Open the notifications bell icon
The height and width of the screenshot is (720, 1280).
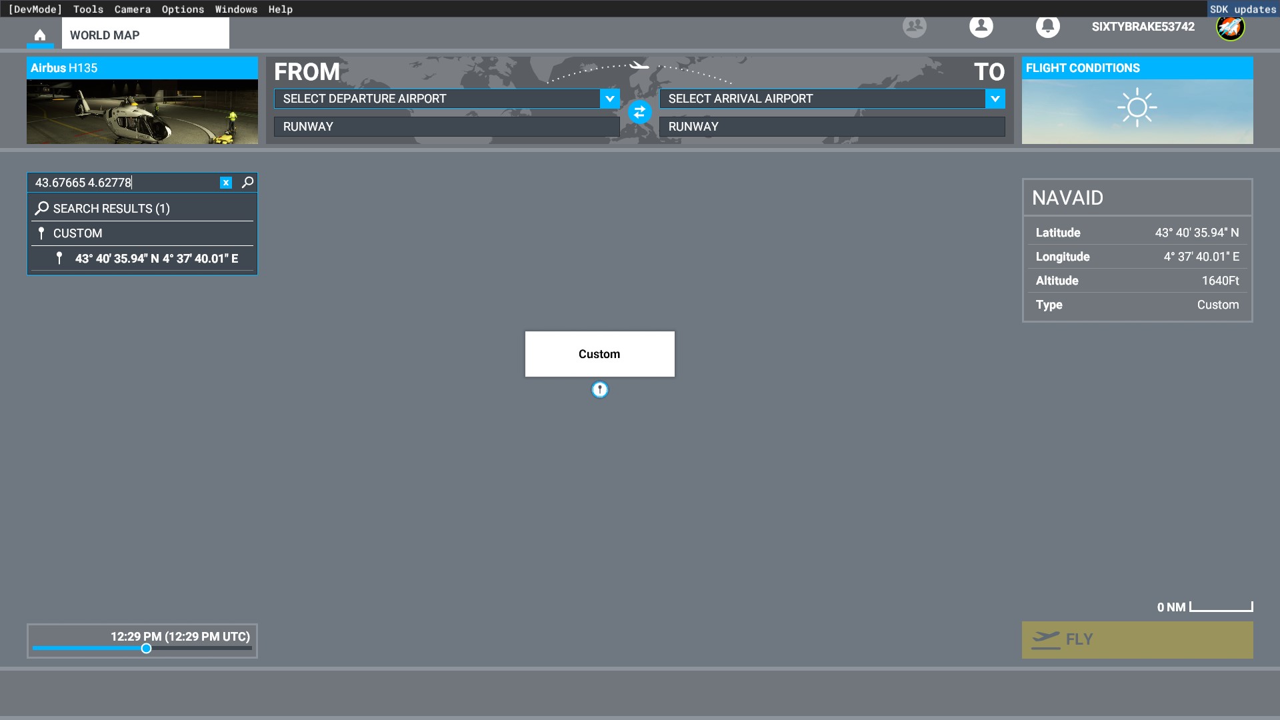click(1047, 27)
